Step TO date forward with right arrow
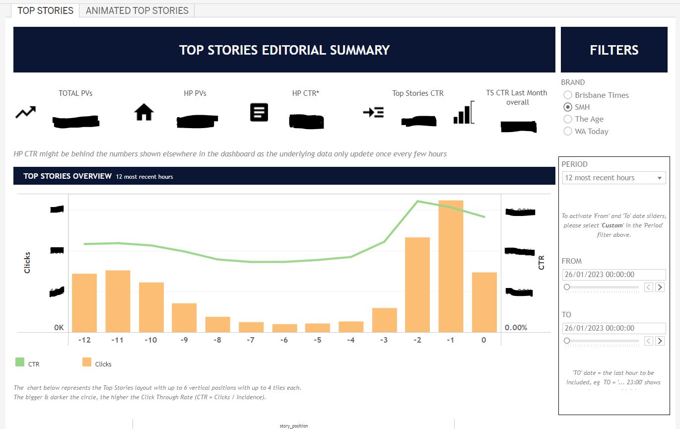The height and width of the screenshot is (429, 680). click(660, 341)
